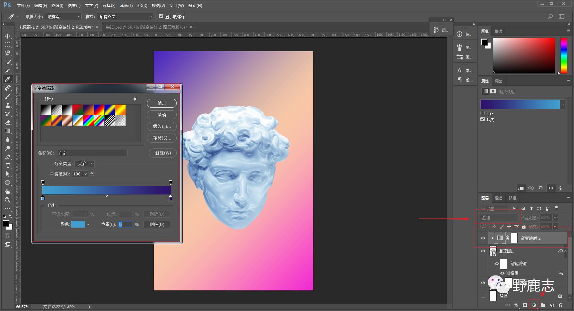Screen dimensions: 574x311
Task: Select the Type tool in toolbar
Action: 8,165
